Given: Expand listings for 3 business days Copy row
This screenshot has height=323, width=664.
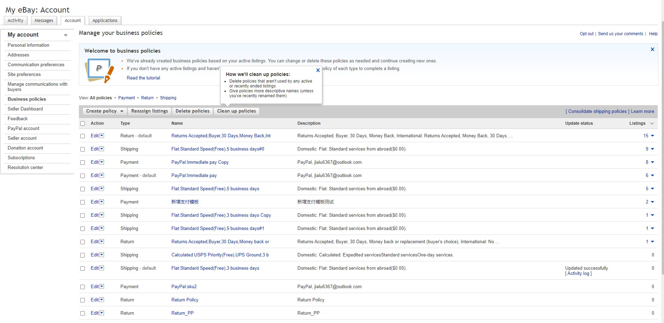Looking at the screenshot, I should [652, 215].
